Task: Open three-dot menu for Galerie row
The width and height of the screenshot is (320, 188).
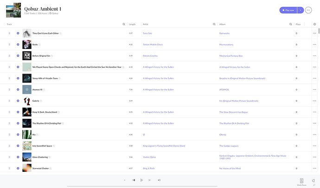Action: click(314, 101)
